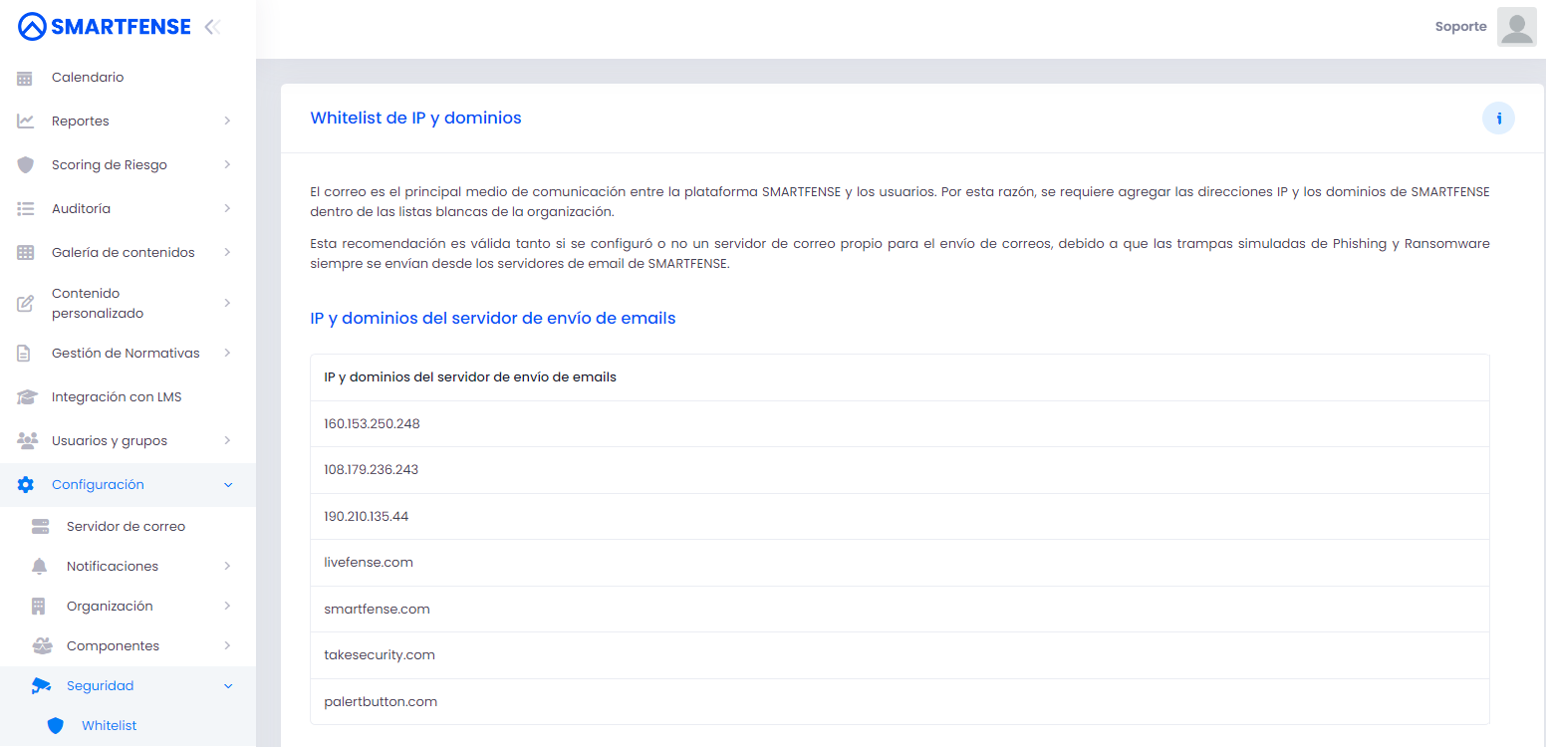This screenshot has height=747, width=1546.
Task: Click the Seguridad camera icon
Action: 41,686
